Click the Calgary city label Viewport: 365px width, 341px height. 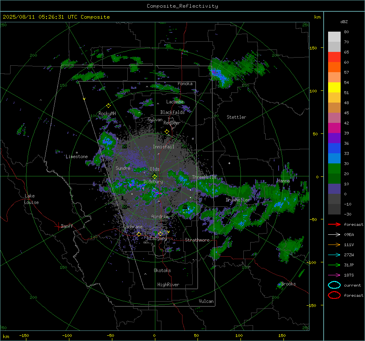[x=158, y=238]
